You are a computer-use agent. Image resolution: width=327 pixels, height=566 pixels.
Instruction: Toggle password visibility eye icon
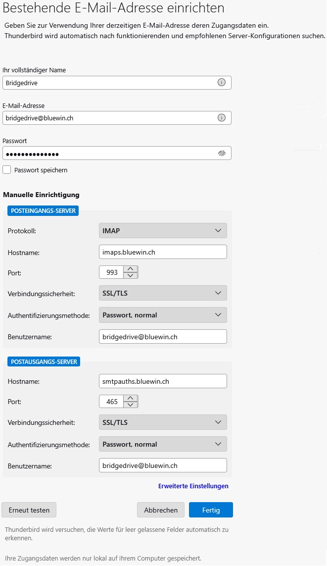[x=222, y=154]
